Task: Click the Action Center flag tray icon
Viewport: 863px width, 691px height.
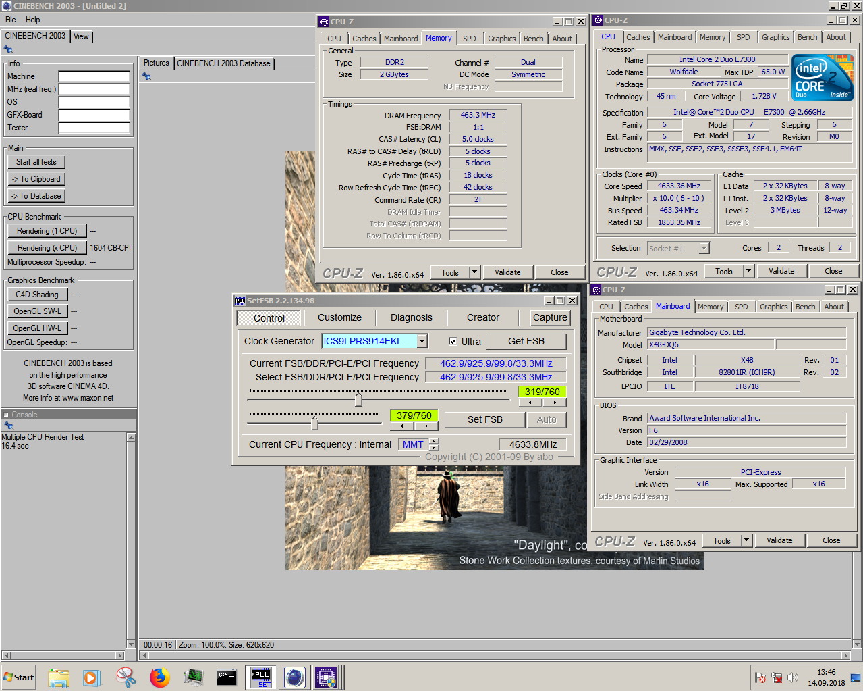Action: (760, 677)
